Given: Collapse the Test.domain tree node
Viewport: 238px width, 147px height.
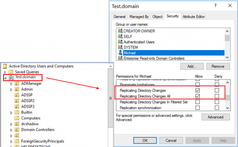Looking at the screenshot, I should 5,78.
